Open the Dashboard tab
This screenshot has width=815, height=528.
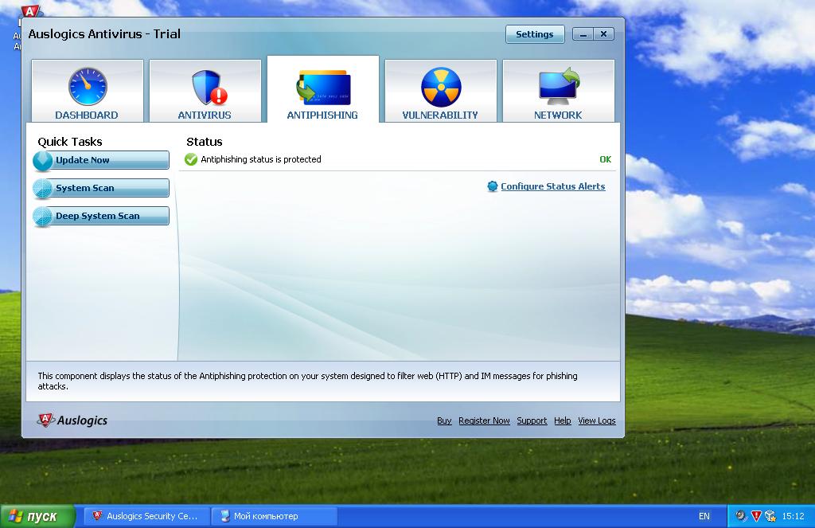(x=88, y=91)
